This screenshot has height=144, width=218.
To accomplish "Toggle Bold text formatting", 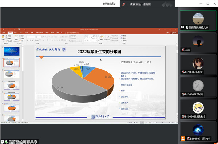I will [28, 40].
